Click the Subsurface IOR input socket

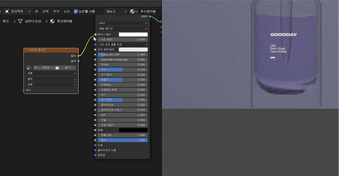pos(95,55)
